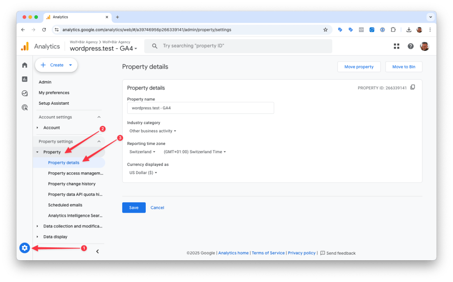
Task: Open the Admin menu item
Action: click(x=45, y=82)
